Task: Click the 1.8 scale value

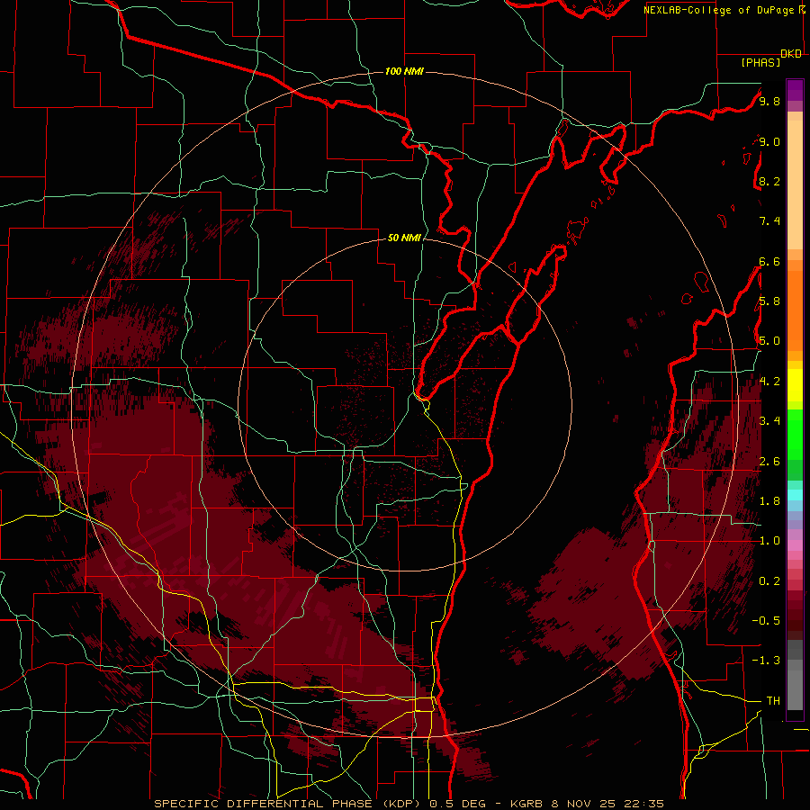Action: pos(769,501)
